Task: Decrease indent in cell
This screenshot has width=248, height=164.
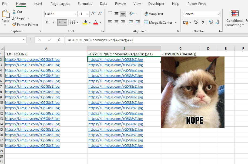Action: (x=131, y=22)
